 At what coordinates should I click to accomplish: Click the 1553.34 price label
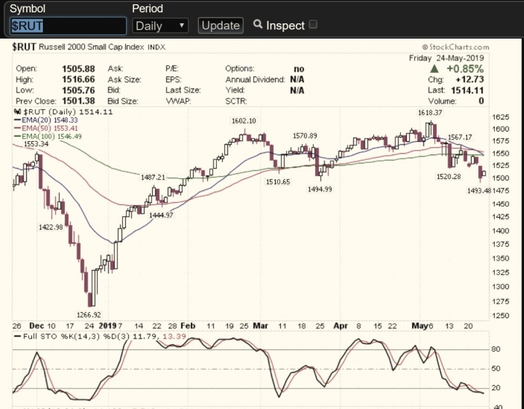[x=36, y=144]
